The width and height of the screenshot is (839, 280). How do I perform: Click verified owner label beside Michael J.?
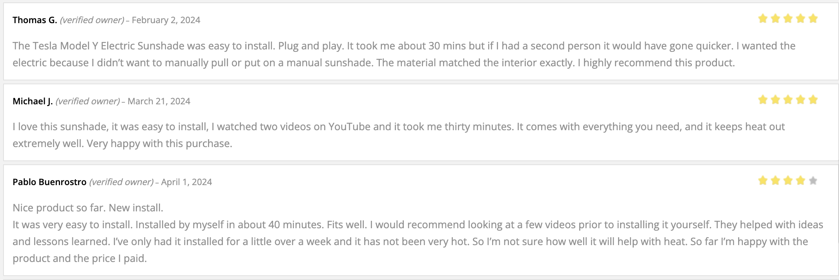pyautogui.click(x=88, y=101)
